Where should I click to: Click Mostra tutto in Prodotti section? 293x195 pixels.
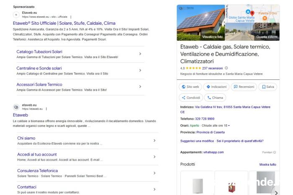(267, 164)
